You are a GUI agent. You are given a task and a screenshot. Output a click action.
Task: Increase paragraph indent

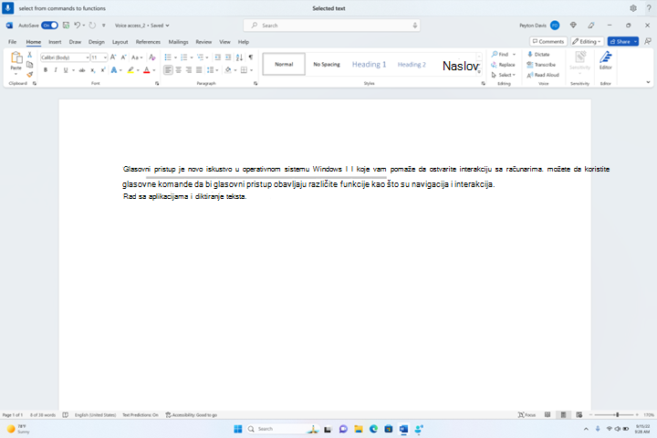pyautogui.click(x=228, y=57)
